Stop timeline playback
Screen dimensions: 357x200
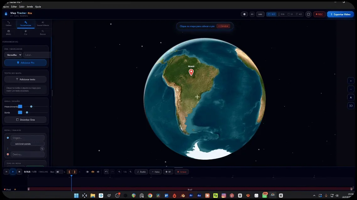pyautogui.click(x=19, y=172)
